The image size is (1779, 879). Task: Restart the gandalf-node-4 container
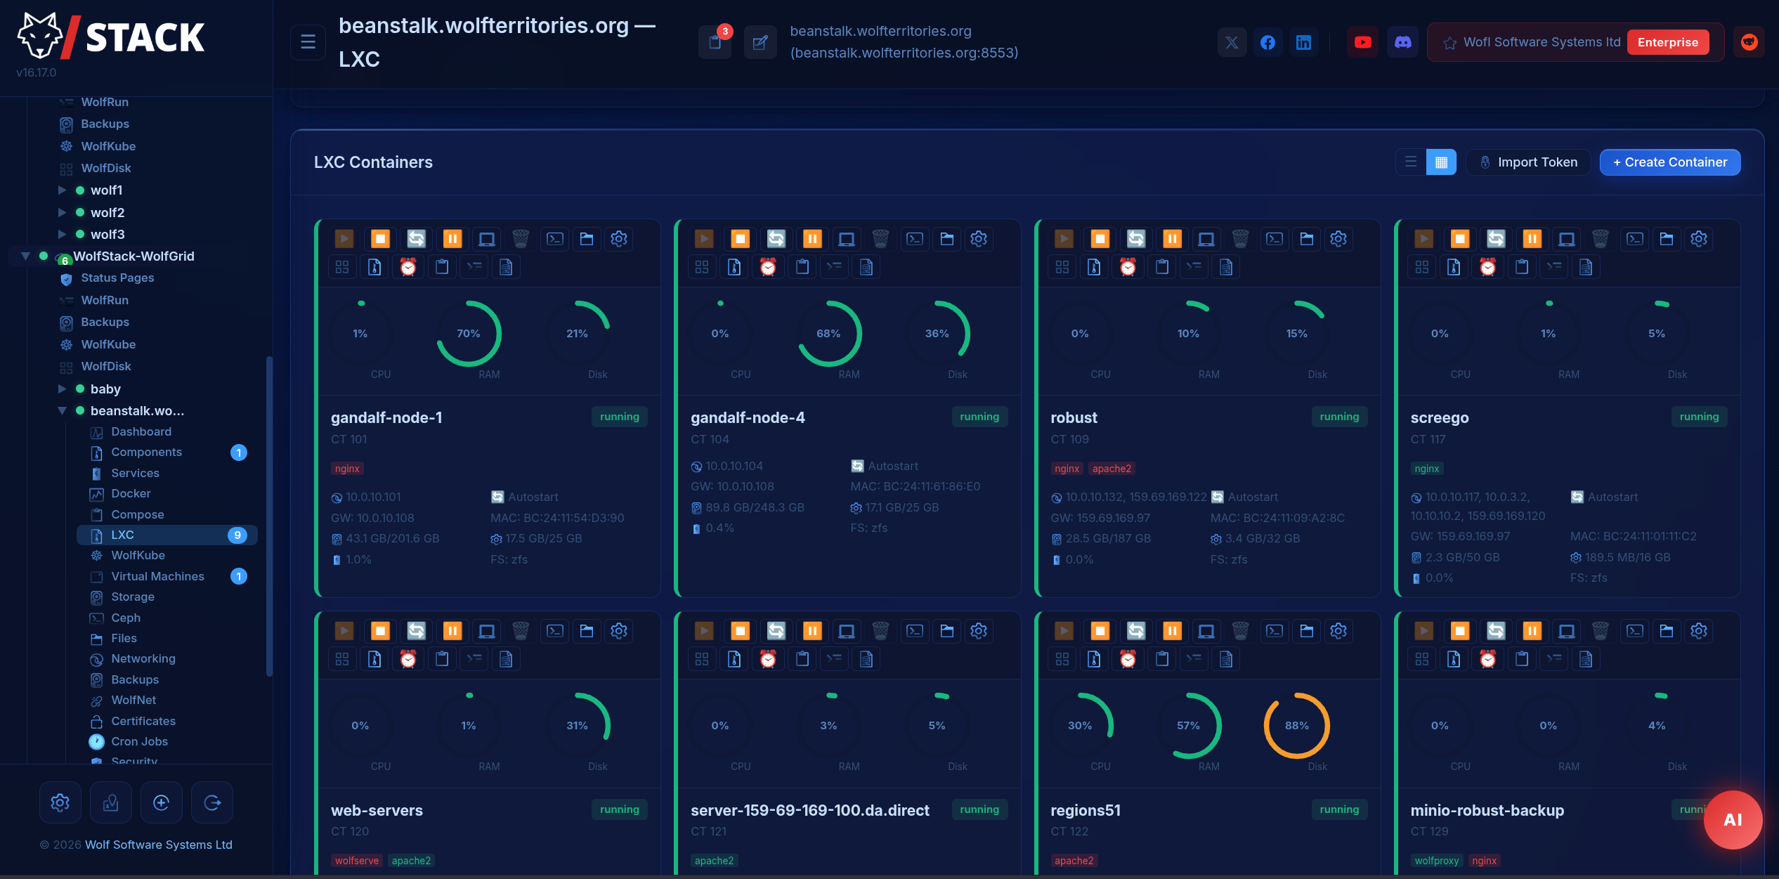pyautogui.click(x=776, y=239)
